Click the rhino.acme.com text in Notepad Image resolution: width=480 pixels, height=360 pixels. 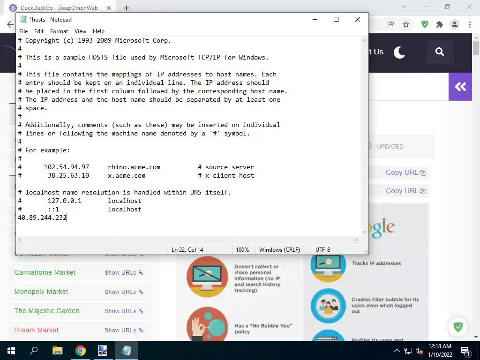134,167
